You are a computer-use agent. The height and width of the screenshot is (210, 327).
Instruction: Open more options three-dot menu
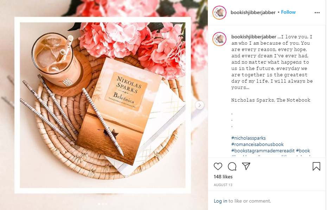pyautogui.click(x=317, y=13)
